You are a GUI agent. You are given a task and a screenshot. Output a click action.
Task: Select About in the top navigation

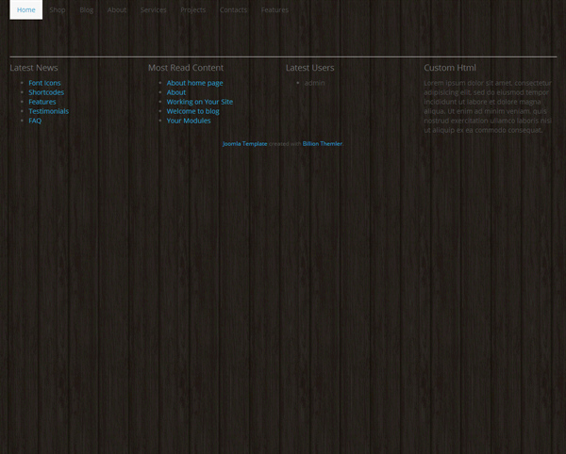coord(117,10)
